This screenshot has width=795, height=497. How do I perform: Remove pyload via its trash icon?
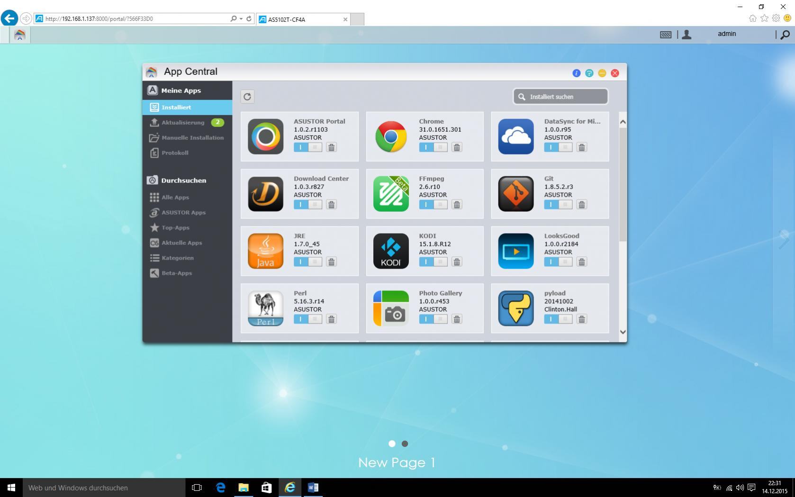click(x=582, y=319)
